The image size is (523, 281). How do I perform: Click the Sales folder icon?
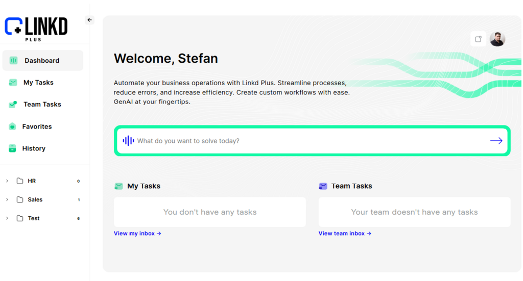pyautogui.click(x=20, y=200)
